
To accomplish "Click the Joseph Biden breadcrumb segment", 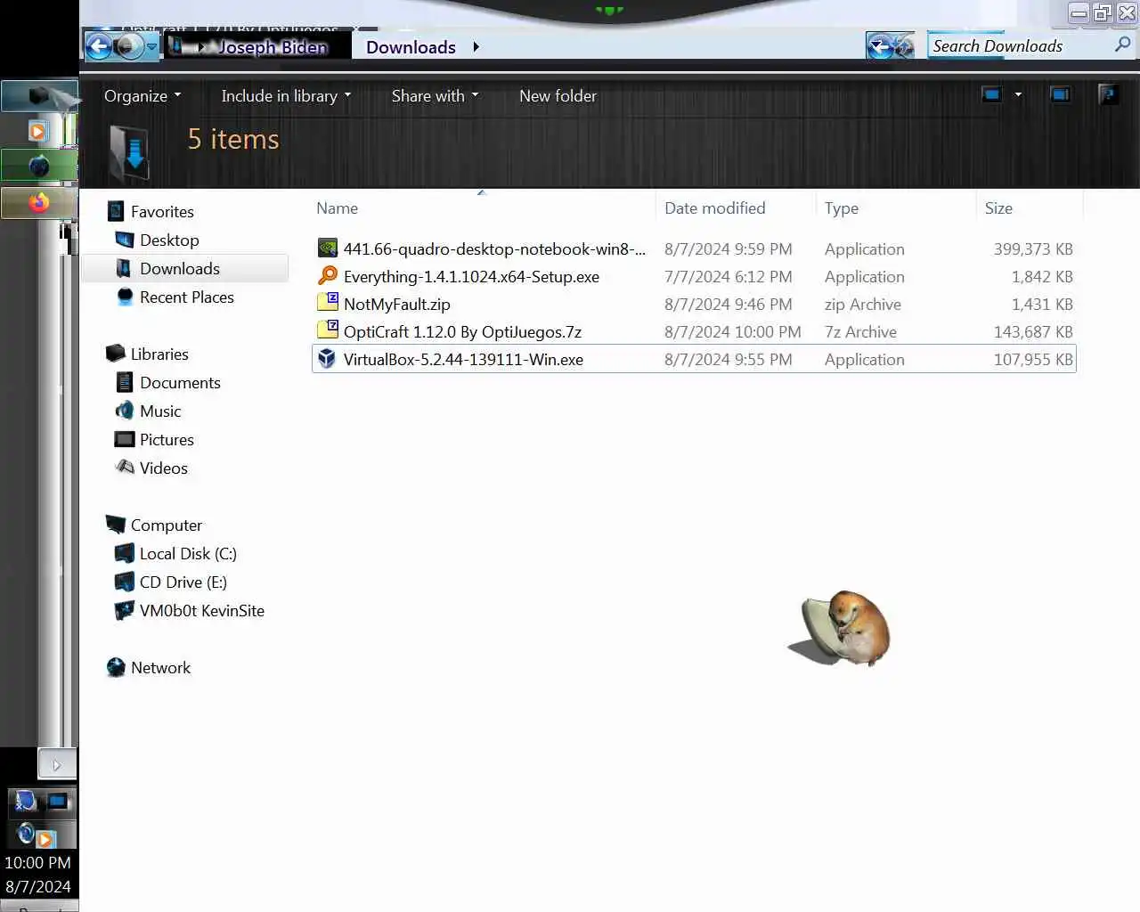I will pyautogui.click(x=273, y=47).
